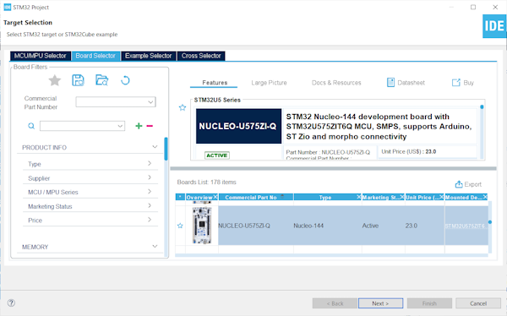The width and height of the screenshot is (507, 316).
Task: Expand the MCU / MPU Series filter
Action: (x=90, y=192)
